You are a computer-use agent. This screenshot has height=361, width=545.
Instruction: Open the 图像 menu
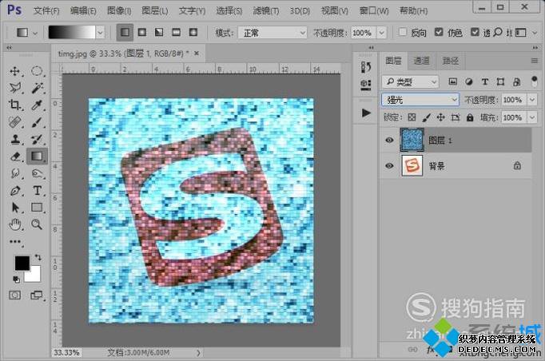(119, 10)
